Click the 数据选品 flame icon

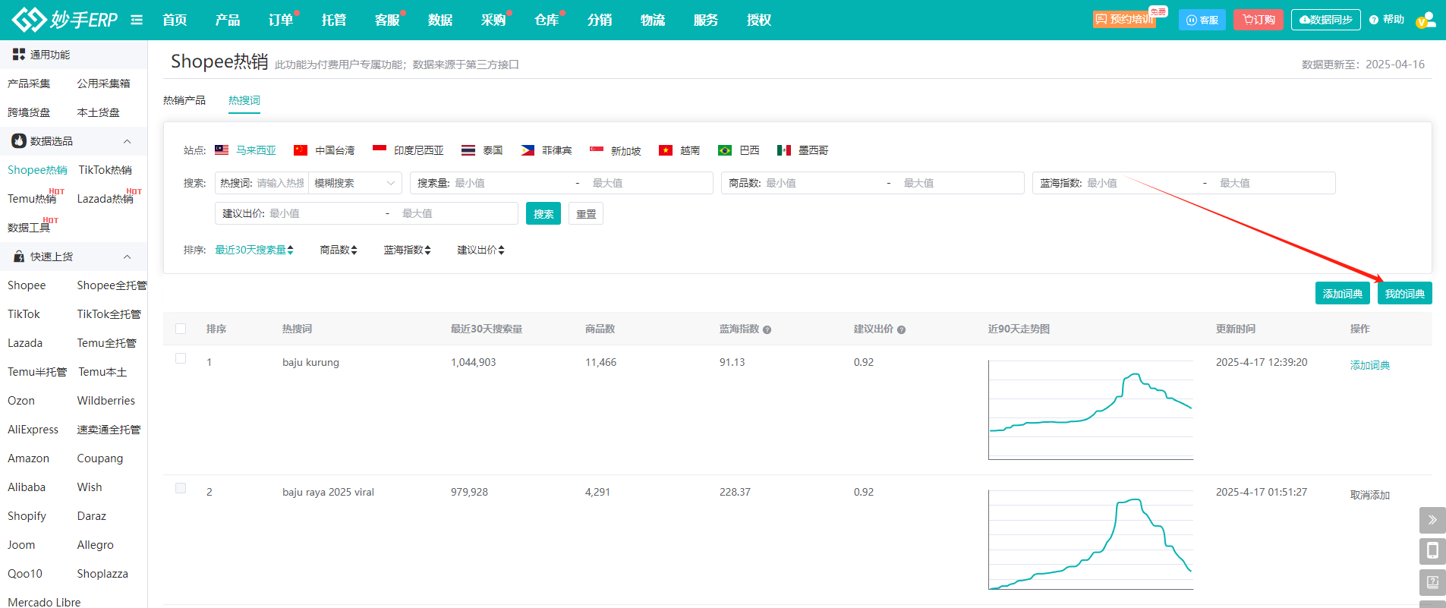click(19, 141)
